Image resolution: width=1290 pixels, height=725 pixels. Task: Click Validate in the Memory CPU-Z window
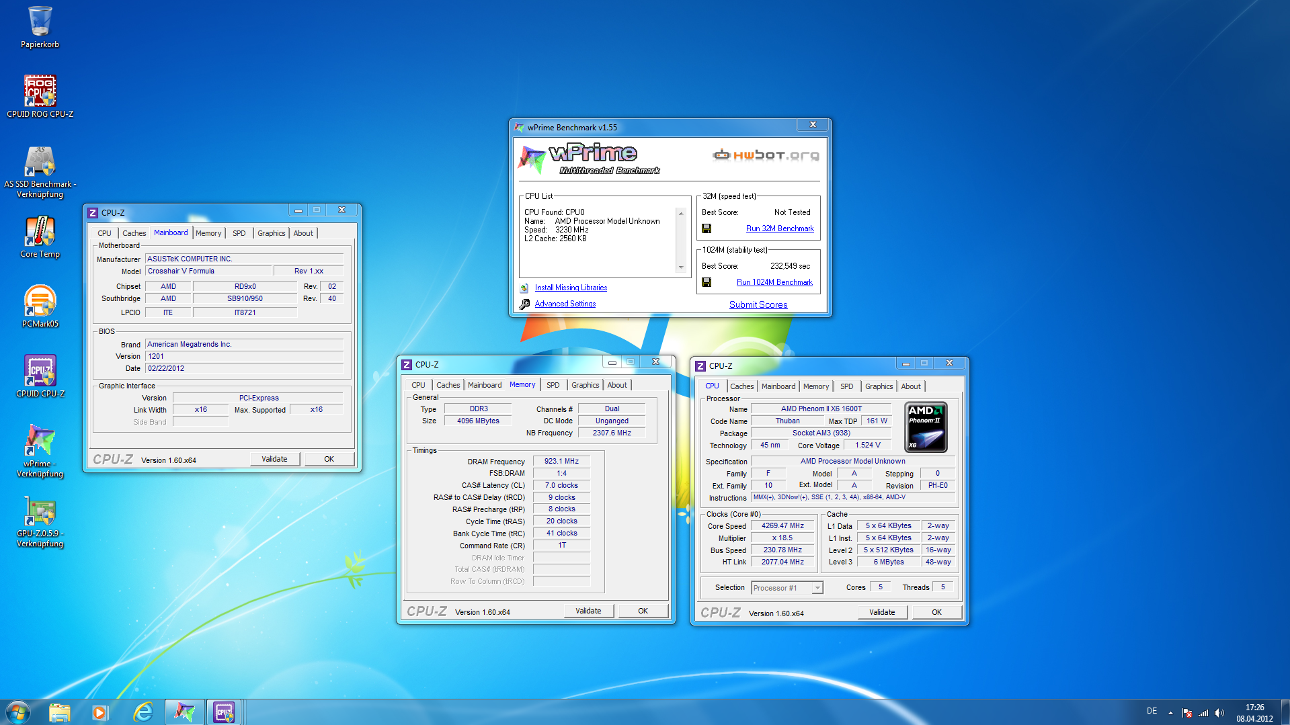[588, 611]
